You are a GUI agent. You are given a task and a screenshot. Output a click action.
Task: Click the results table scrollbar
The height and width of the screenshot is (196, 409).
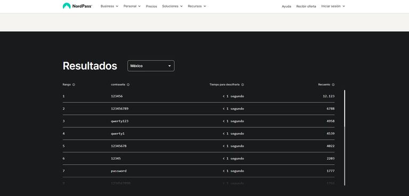[x=345, y=138]
